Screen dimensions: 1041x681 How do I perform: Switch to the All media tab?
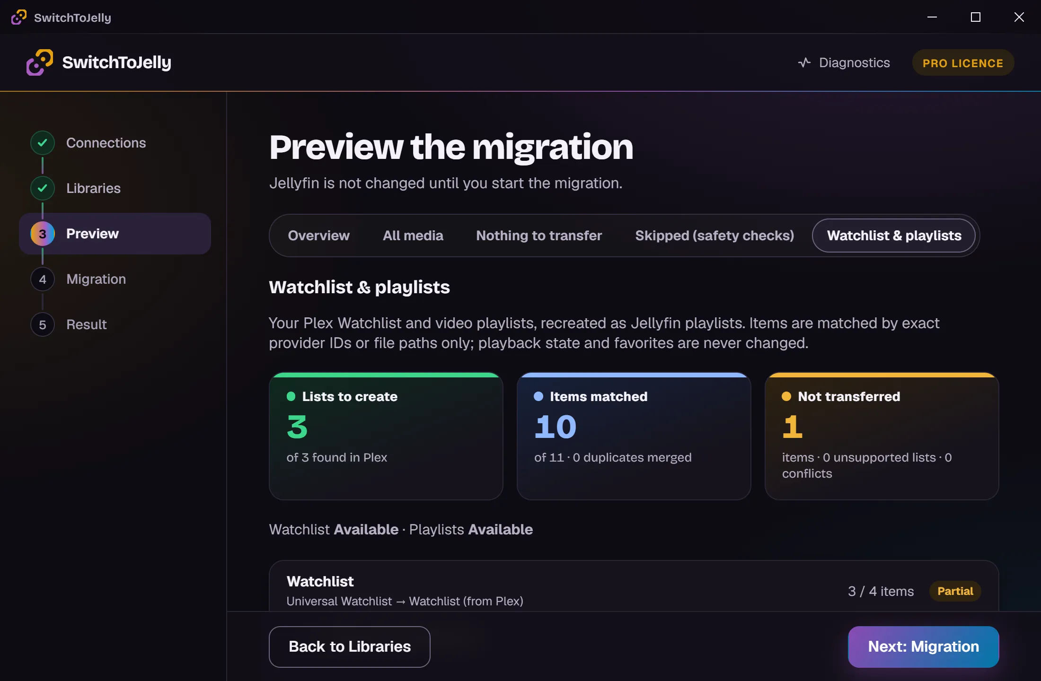coord(413,236)
